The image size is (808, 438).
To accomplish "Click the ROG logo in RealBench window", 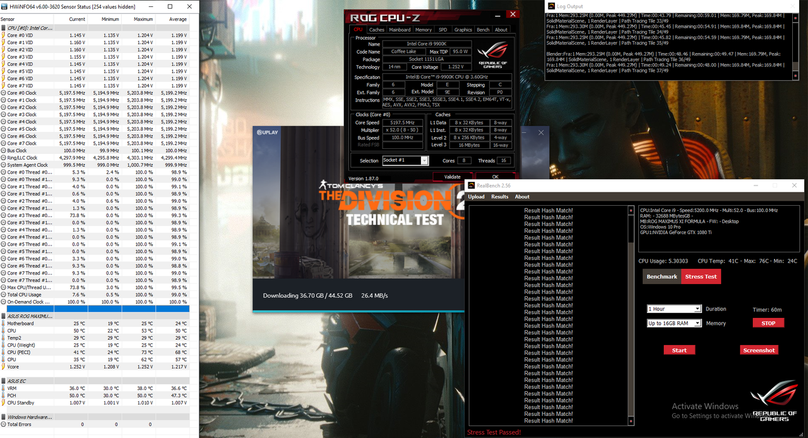I will (775, 402).
